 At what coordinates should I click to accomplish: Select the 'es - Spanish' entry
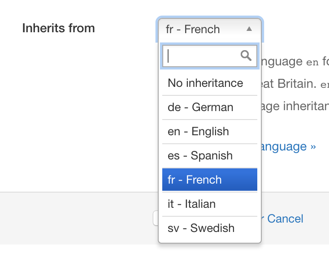(x=210, y=155)
